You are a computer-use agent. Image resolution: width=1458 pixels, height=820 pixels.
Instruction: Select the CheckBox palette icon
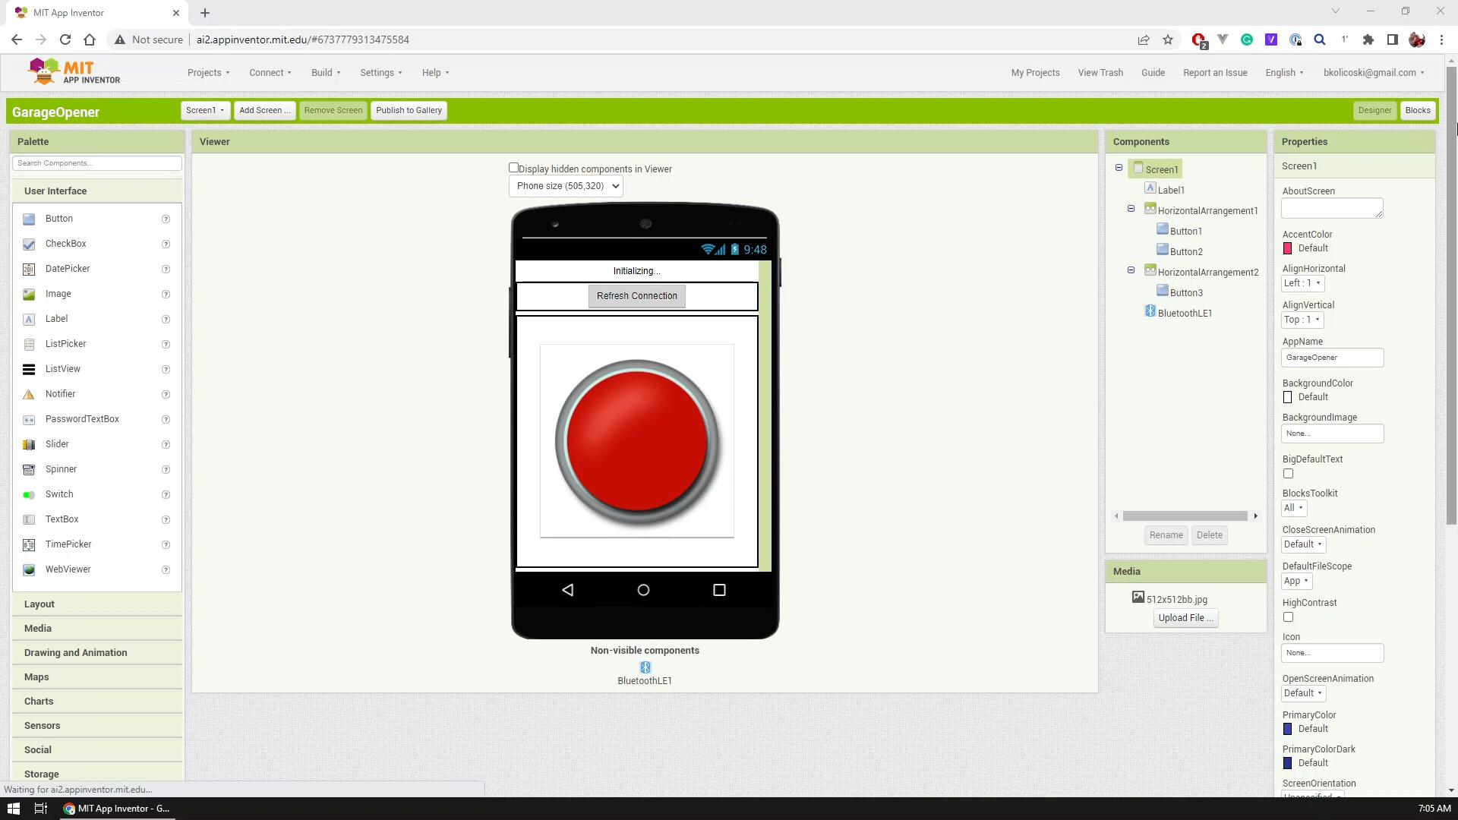tap(29, 244)
